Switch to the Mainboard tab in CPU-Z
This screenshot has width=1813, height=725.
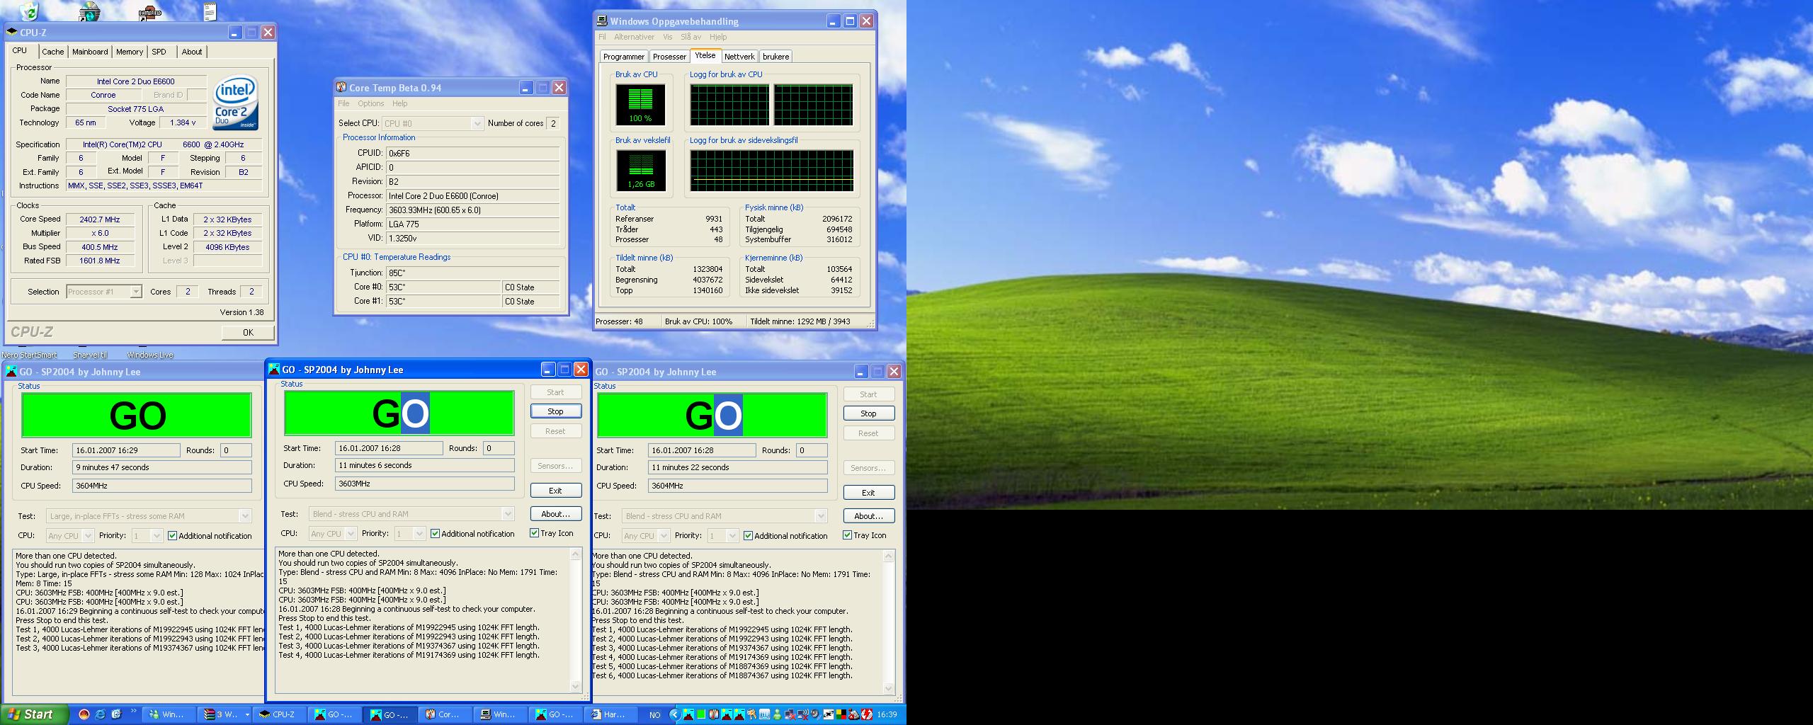[90, 52]
